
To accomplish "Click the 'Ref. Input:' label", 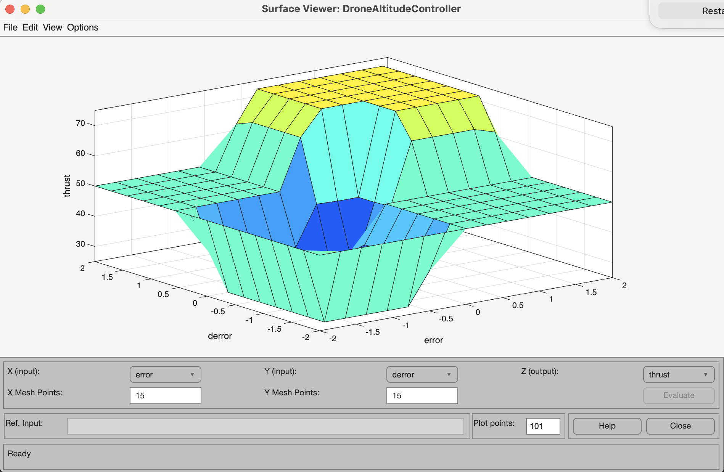I will coord(24,423).
